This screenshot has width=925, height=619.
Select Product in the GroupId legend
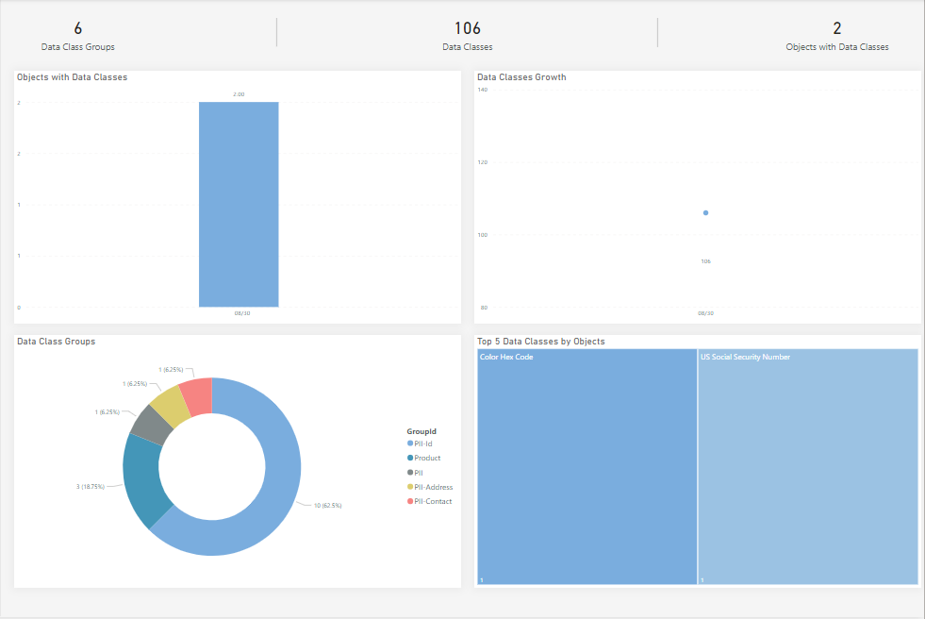tap(427, 458)
